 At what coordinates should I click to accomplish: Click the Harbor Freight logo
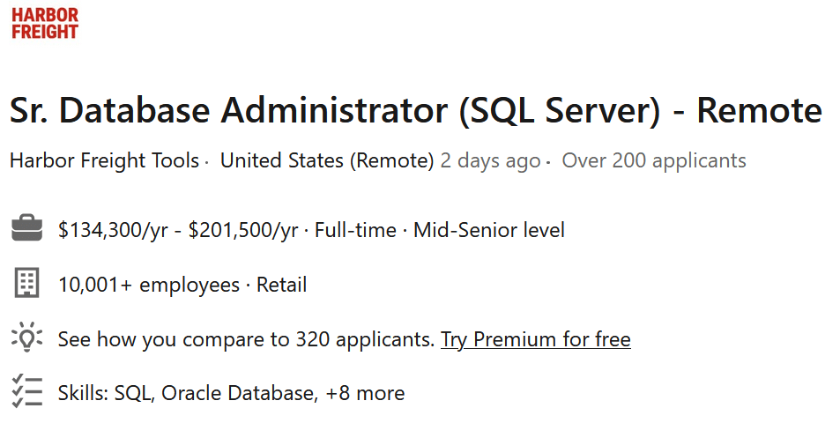coord(45,24)
